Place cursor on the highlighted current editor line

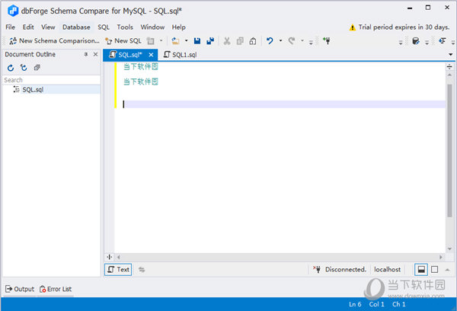284,104
